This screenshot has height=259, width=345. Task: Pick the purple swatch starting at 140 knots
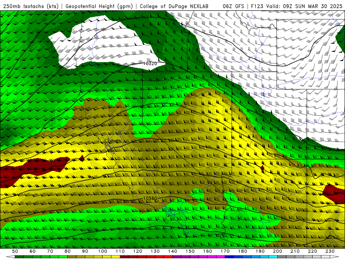(177, 257)
